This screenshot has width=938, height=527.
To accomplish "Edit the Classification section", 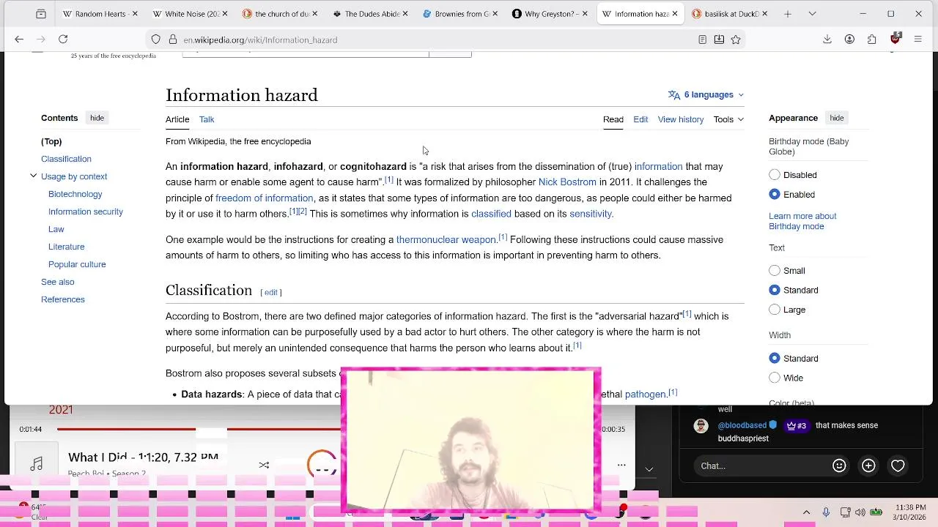I will pyautogui.click(x=271, y=293).
